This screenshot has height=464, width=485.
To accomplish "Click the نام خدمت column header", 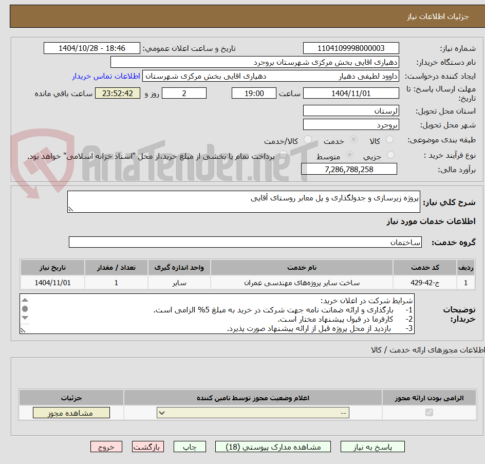I will (x=302, y=267).
